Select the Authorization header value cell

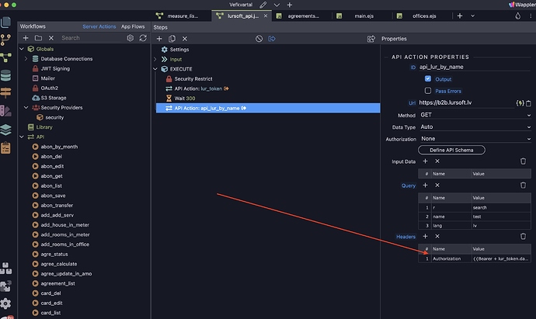pyautogui.click(x=501, y=258)
